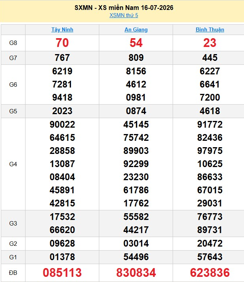
Task: Select Bình Thuận G8 number 23
Action: click(210, 43)
